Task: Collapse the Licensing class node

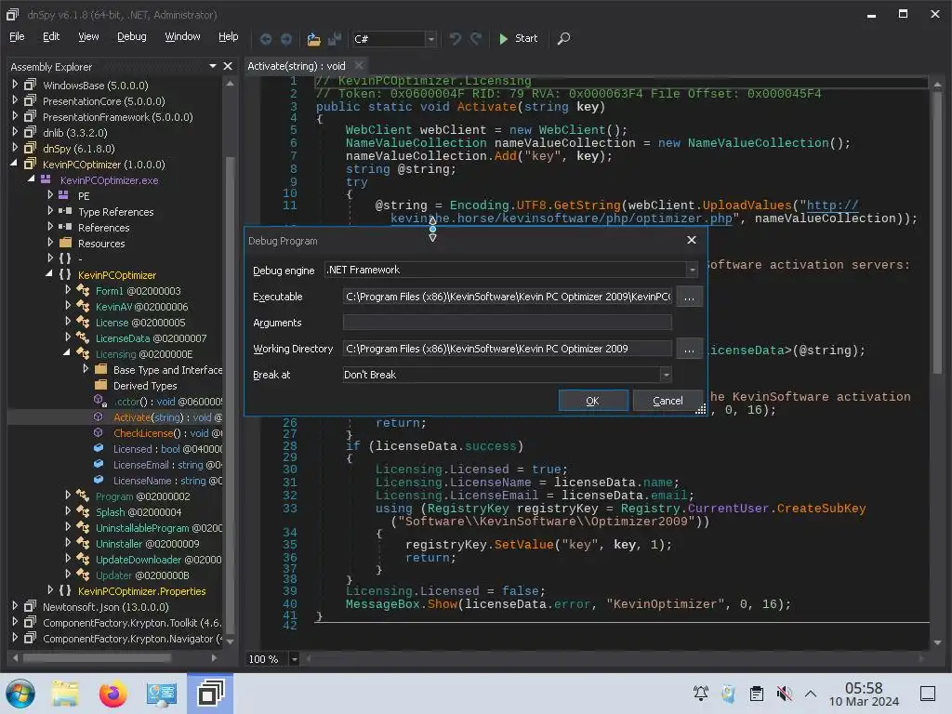Action: click(67, 352)
